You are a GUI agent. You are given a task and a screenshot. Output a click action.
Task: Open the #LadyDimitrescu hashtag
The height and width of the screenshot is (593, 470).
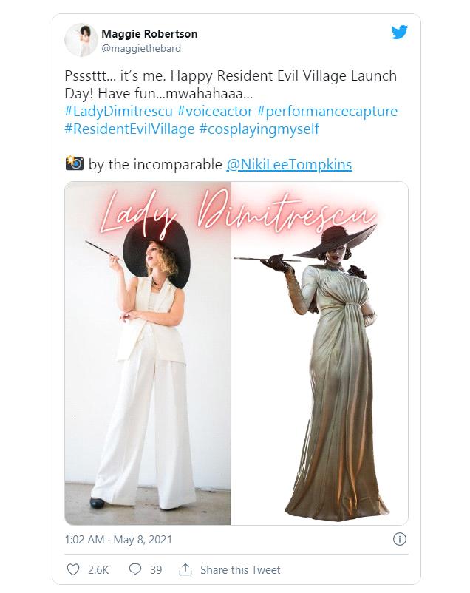[118, 111]
